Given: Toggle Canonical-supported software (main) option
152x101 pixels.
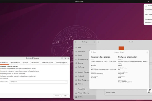Looking at the screenshot, I should tap(18, 69).
